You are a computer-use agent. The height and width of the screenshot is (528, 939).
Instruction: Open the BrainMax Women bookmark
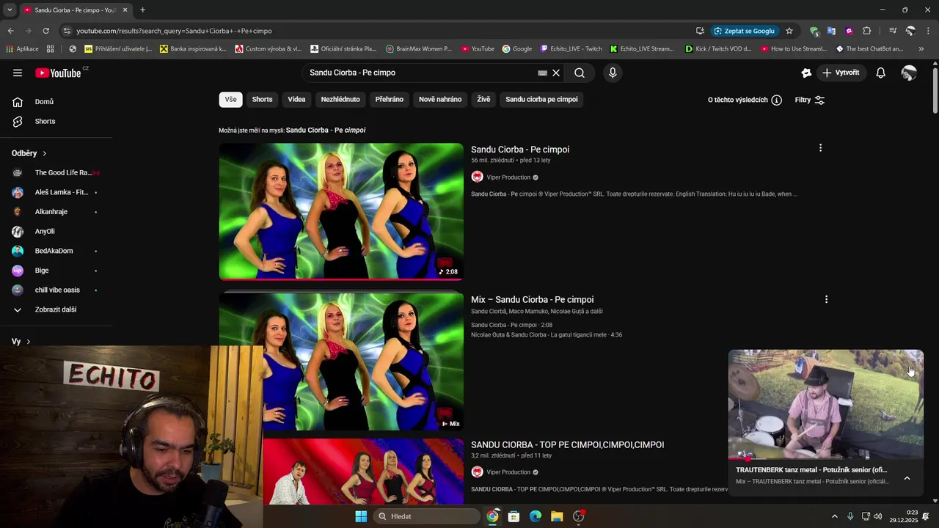[418, 49]
